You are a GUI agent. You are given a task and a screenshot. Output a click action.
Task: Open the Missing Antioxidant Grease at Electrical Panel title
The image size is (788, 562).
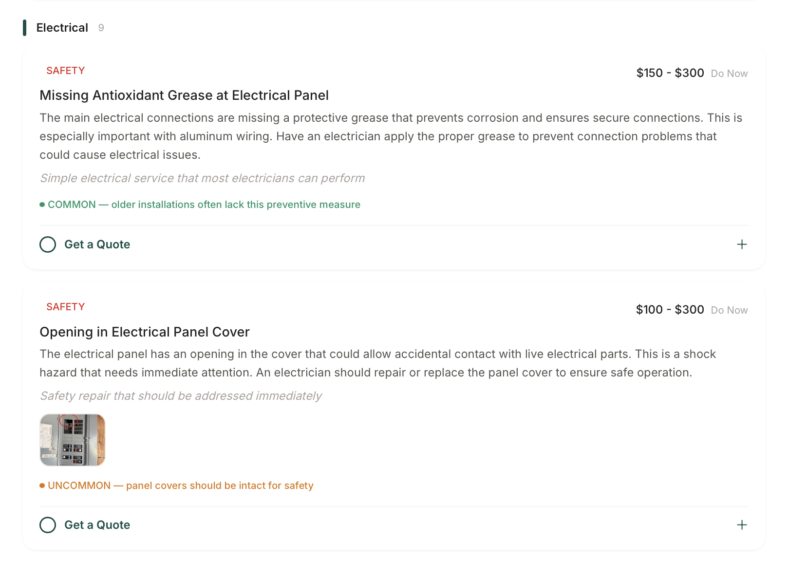click(x=184, y=95)
